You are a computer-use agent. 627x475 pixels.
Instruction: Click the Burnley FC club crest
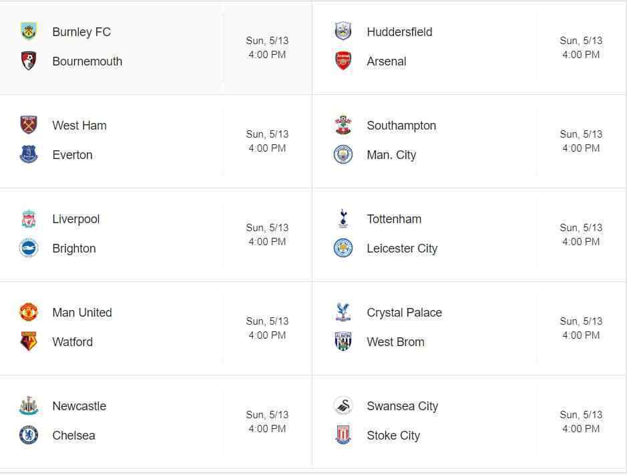coord(29,31)
